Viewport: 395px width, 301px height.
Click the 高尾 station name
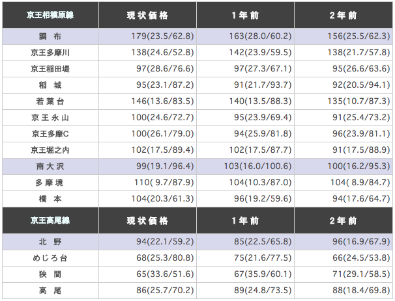[50, 291]
